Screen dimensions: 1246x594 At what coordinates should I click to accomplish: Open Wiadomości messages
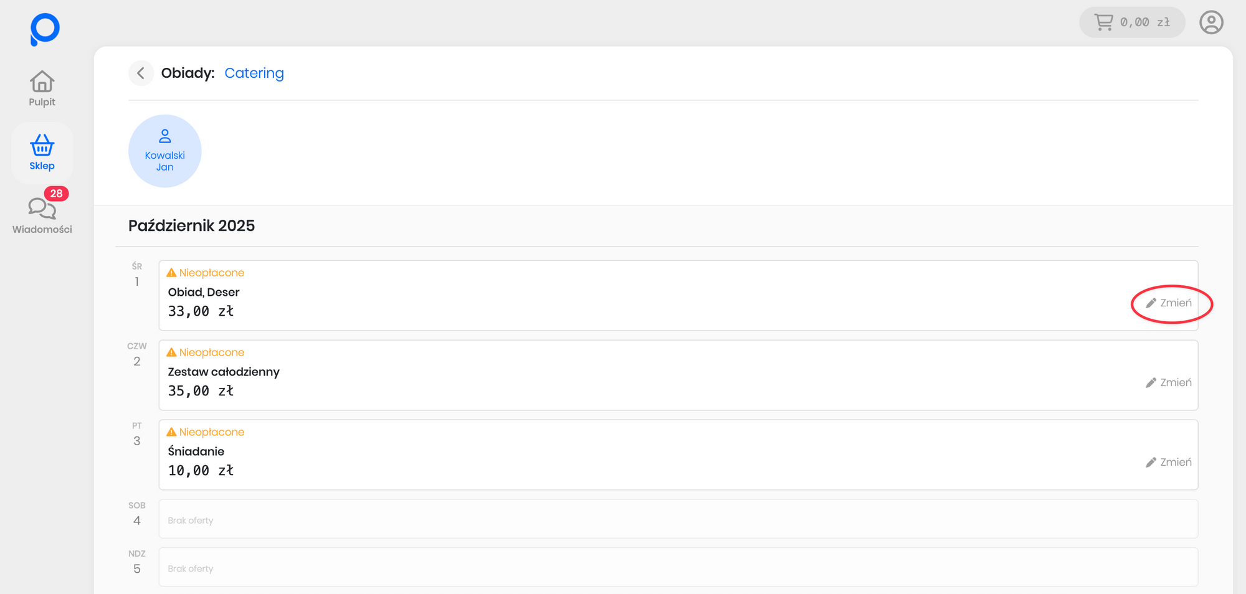click(x=42, y=215)
